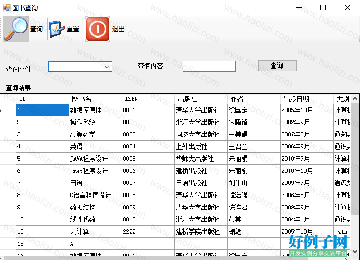Click the red power exit icon
This screenshot has width=360, height=260.
point(98,29)
